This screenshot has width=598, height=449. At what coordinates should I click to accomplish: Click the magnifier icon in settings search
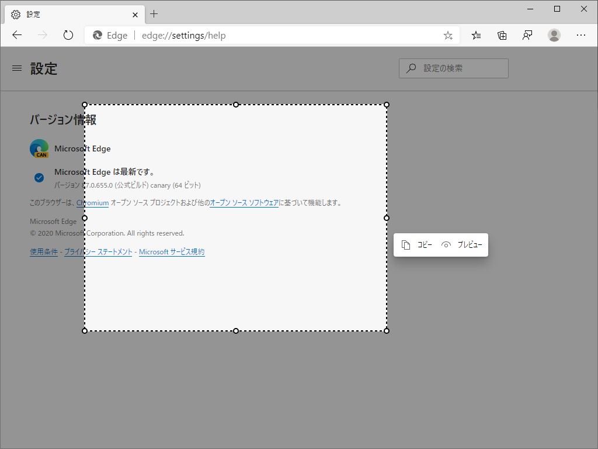point(411,68)
